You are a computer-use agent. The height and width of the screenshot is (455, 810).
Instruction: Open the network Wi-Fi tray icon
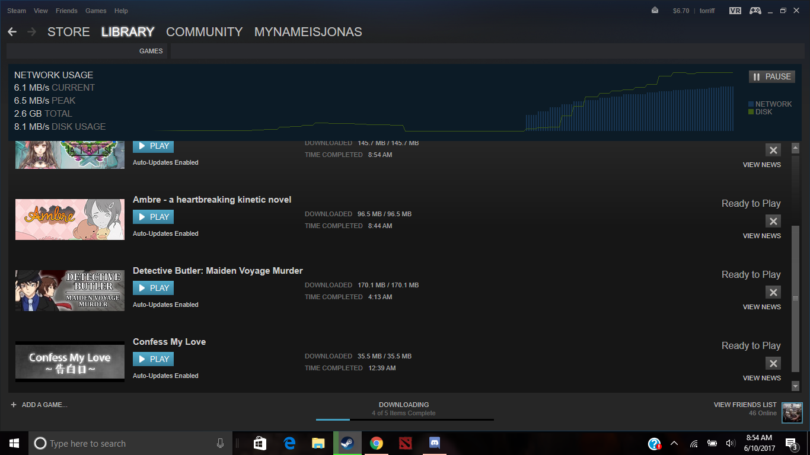tap(694, 443)
